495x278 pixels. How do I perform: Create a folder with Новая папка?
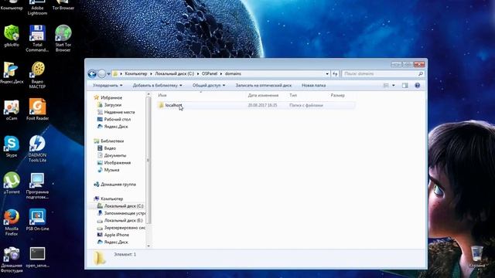tap(313, 86)
